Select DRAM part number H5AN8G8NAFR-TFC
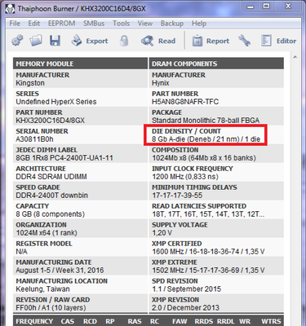The width and height of the screenshot is (306, 326). click(185, 102)
